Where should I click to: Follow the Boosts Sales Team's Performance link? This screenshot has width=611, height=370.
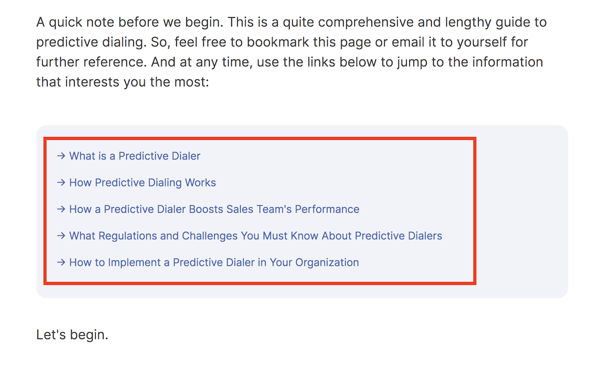208,209
